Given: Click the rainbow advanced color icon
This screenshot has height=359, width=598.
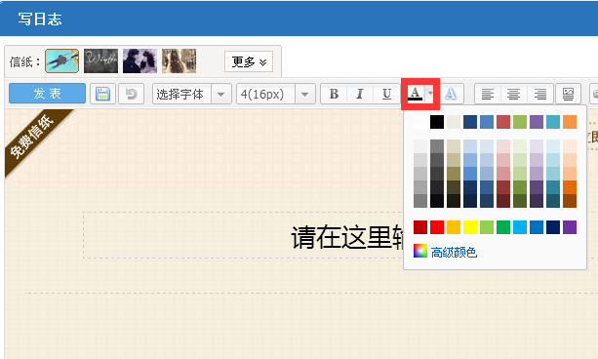Looking at the screenshot, I should (420, 251).
